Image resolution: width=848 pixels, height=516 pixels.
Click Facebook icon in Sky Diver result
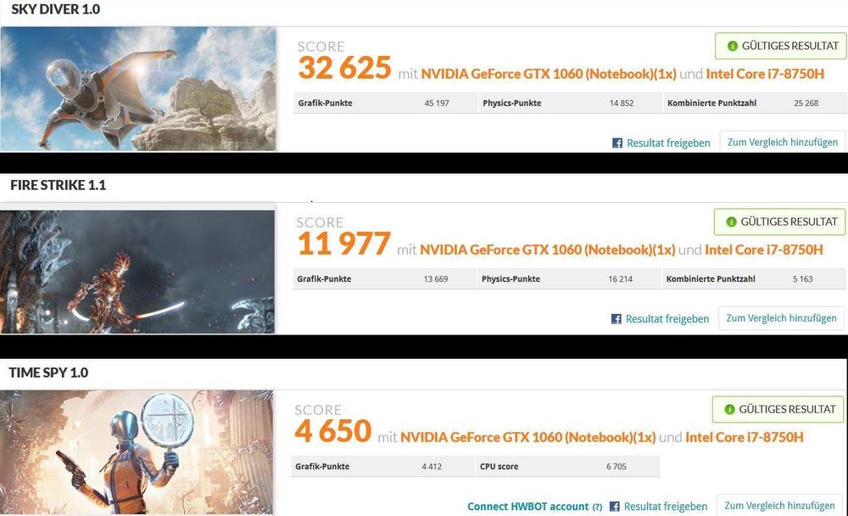pyautogui.click(x=617, y=143)
